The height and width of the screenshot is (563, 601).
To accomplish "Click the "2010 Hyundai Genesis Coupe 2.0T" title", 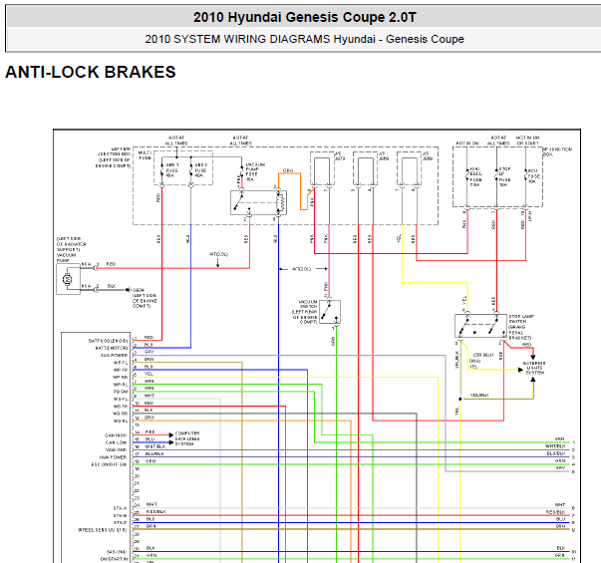I will [x=304, y=17].
